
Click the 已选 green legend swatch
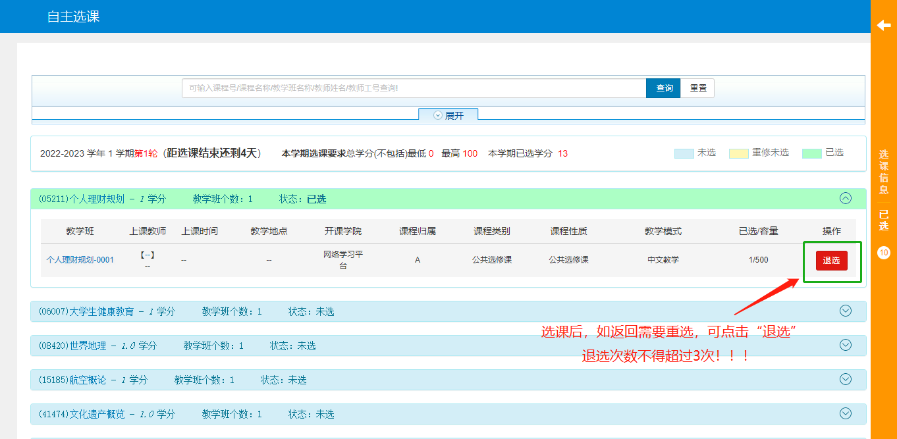click(811, 153)
